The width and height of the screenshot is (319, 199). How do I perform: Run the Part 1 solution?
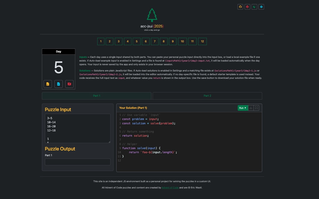pyautogui.click(x=242, y=108)
